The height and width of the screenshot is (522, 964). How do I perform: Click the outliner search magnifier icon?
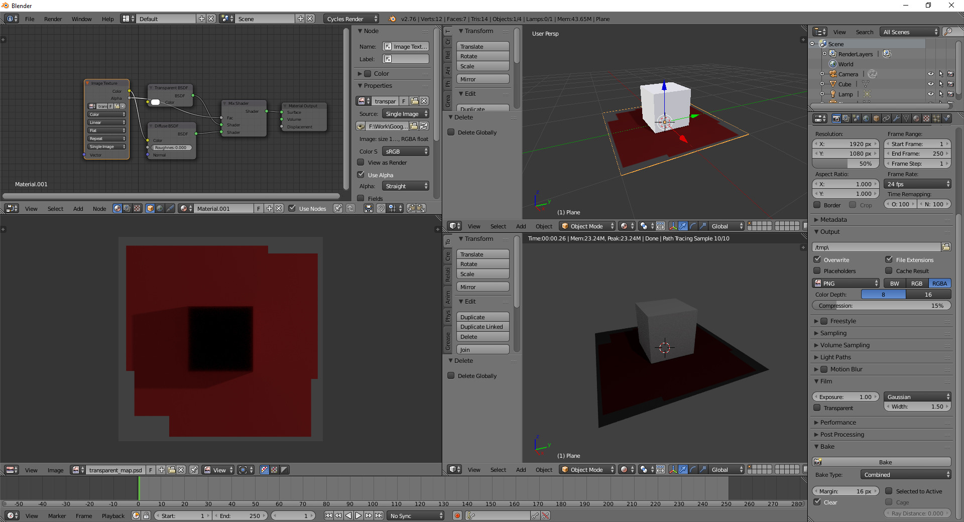click(948, 32)
